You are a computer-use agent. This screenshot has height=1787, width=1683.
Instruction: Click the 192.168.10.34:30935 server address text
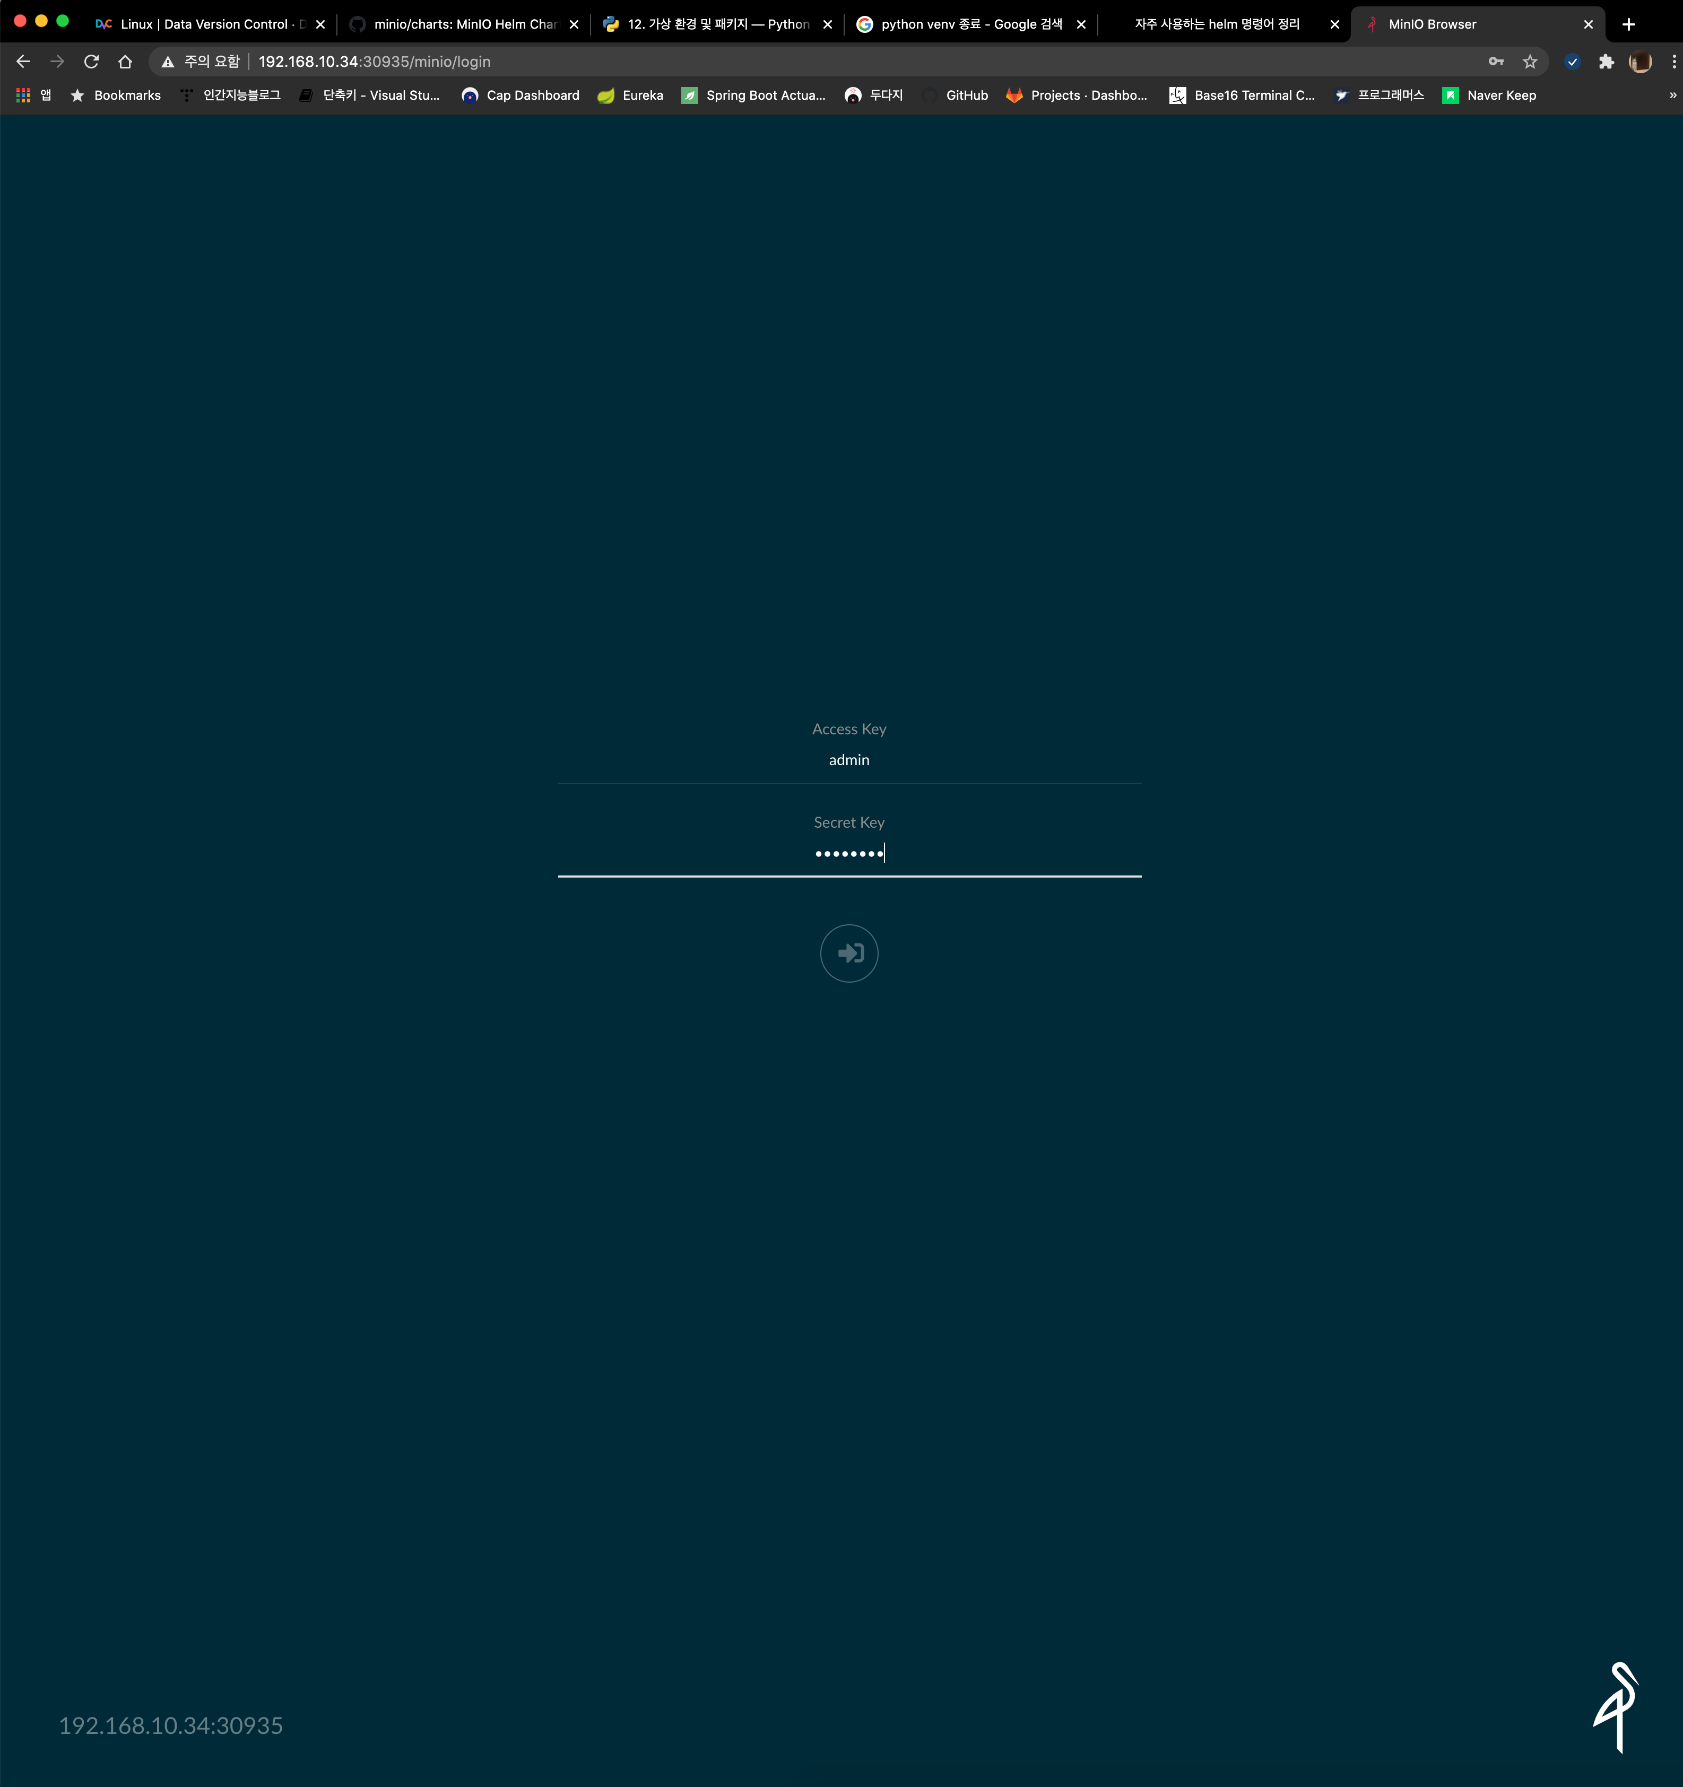point(171,1725)
